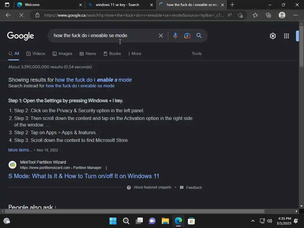304x228 pixels.
Task: Click the MiniTool Partition Wizard site favicon
Action: (12, 165)
